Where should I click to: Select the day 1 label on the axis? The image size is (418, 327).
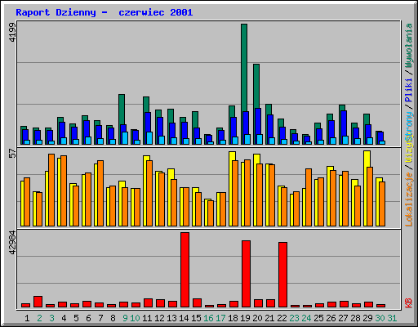coord(27,318)
